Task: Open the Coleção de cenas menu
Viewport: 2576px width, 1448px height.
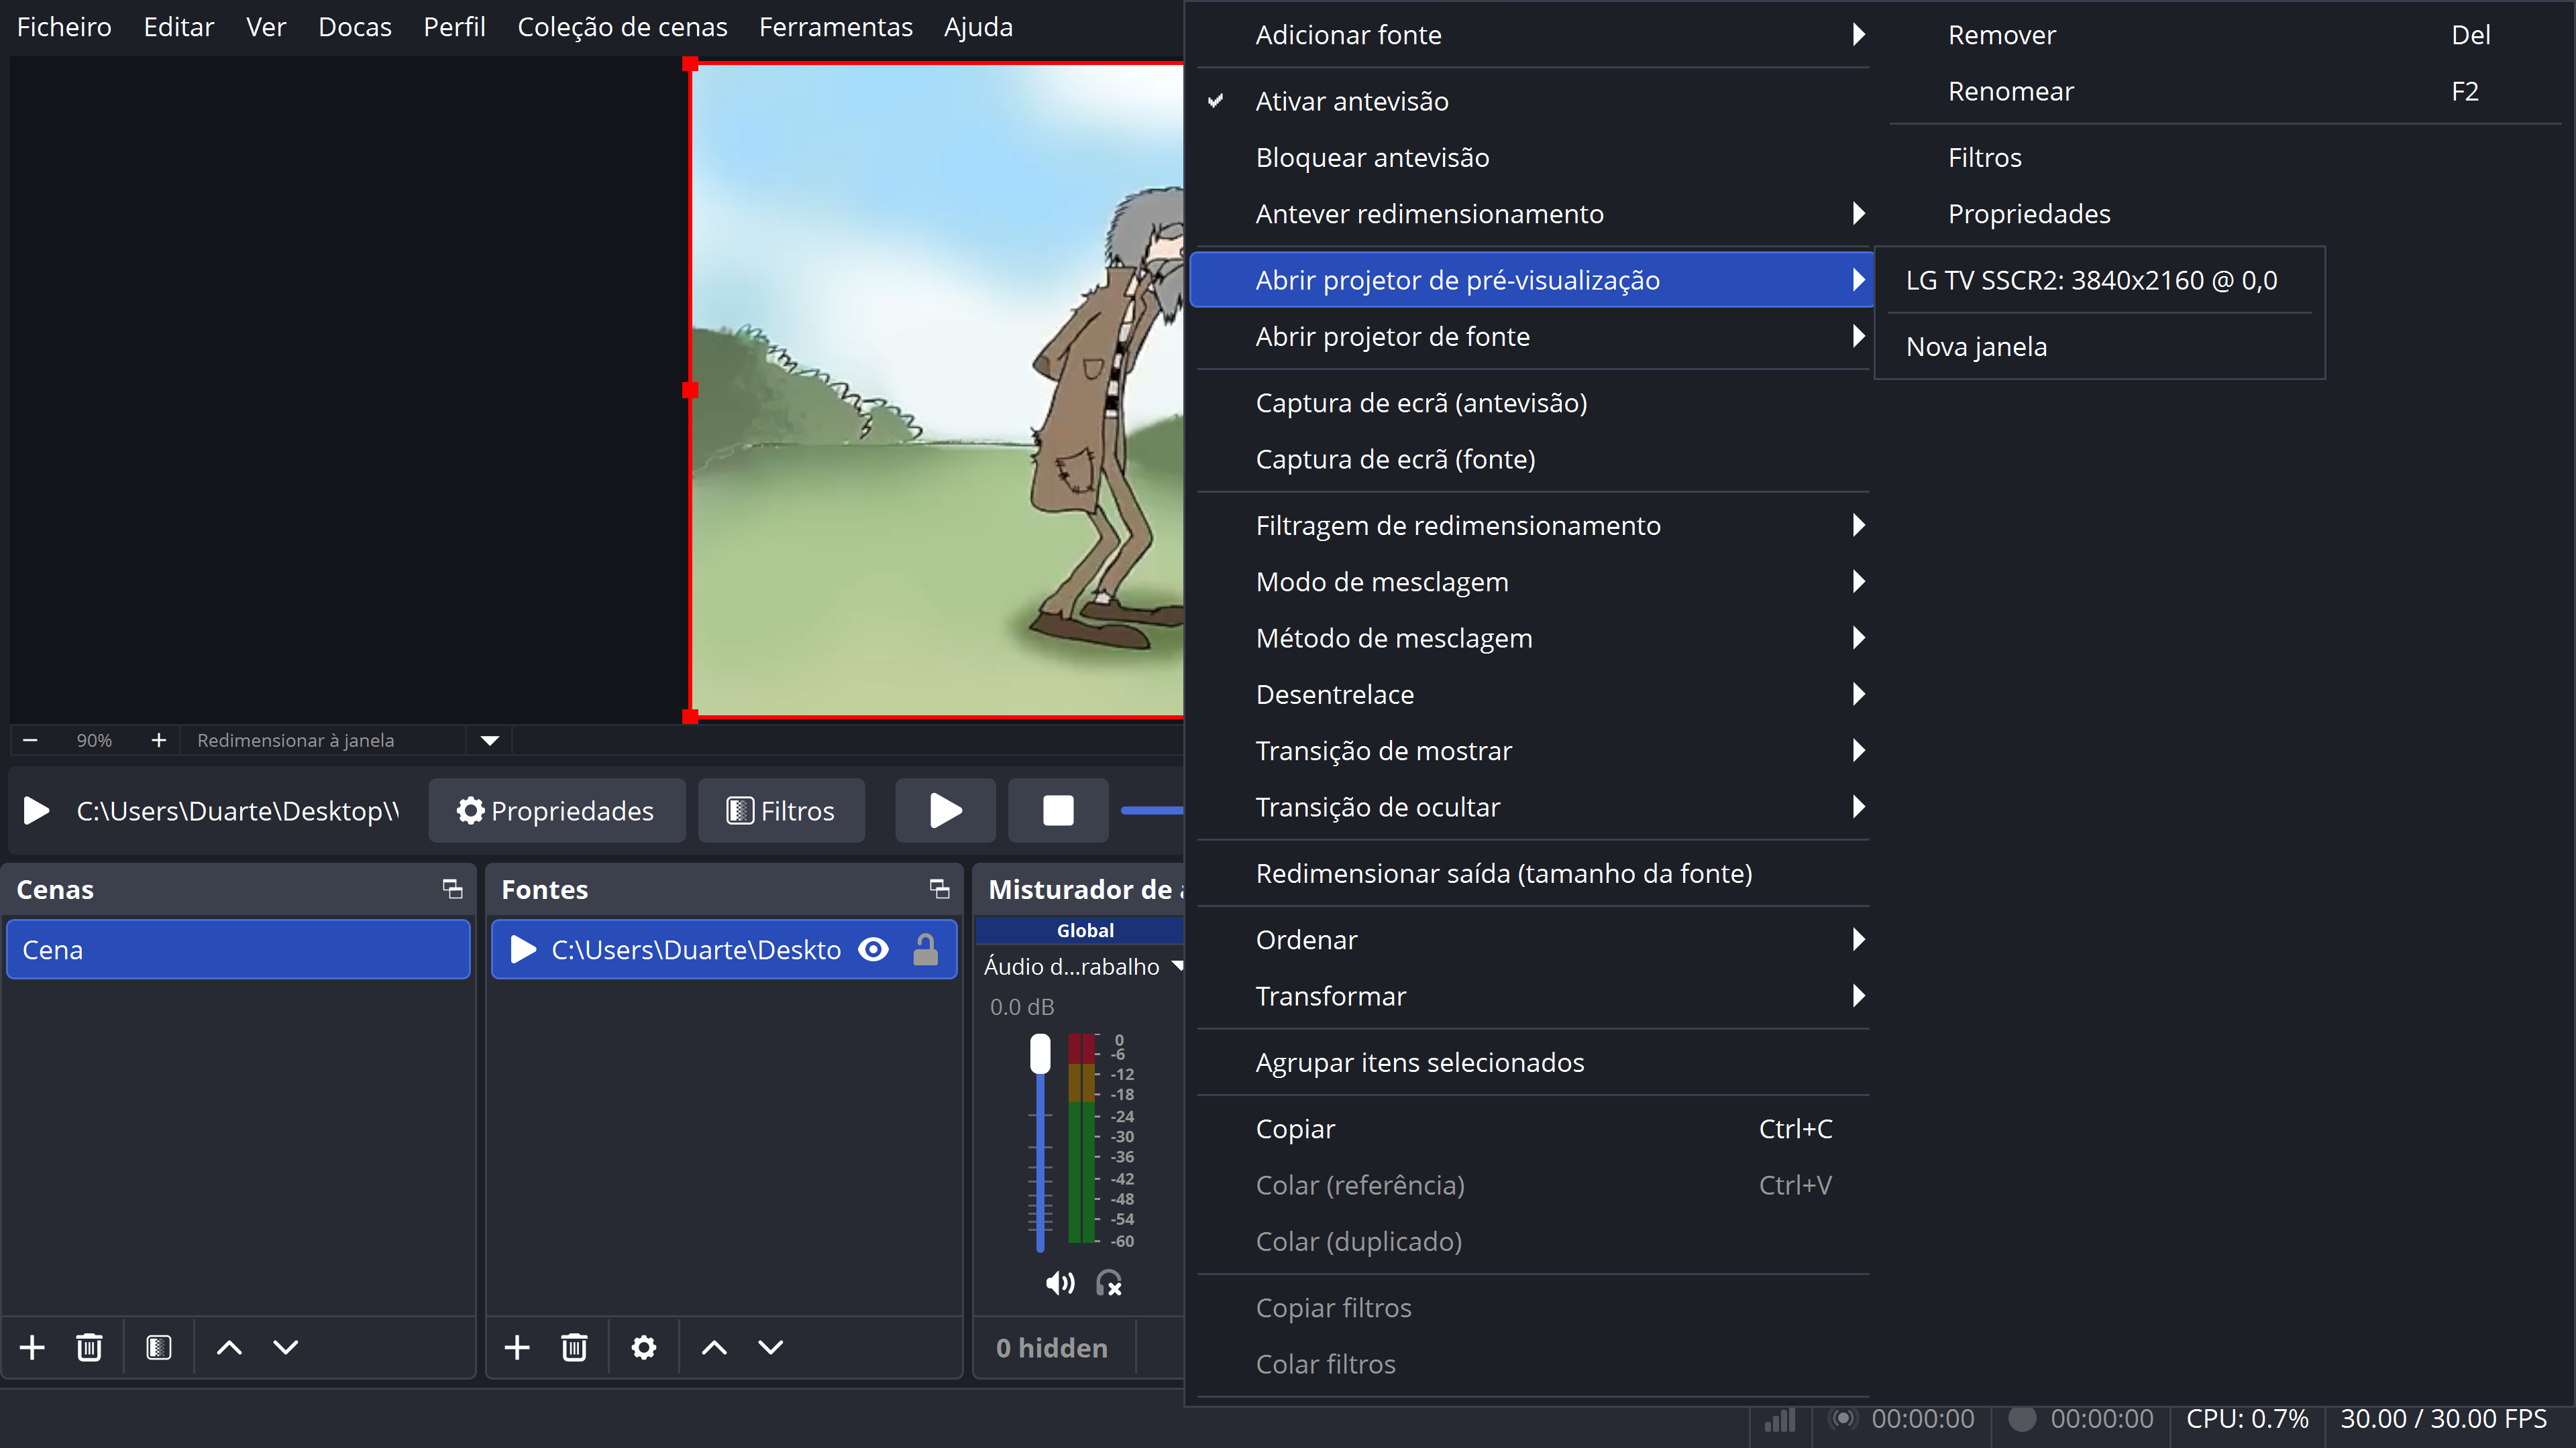Action: point(622,27)
